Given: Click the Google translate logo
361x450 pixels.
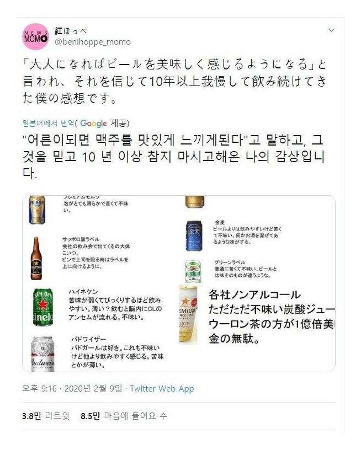Looking at the screenshot, I should [93, 124].
